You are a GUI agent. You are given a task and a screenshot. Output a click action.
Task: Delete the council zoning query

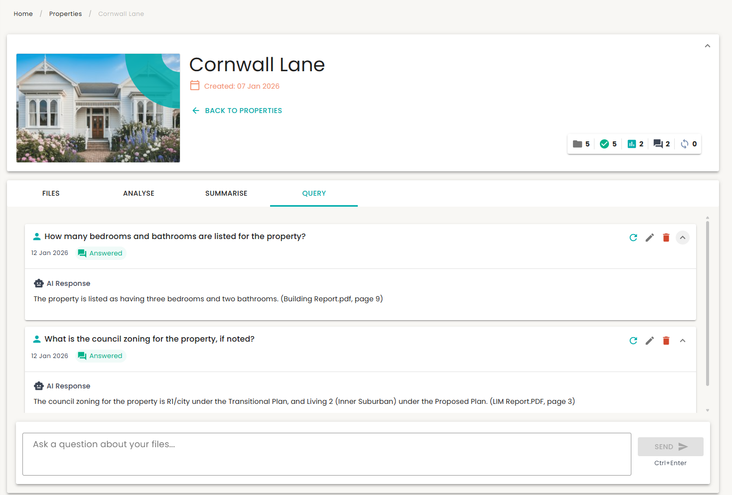click(x=666, y=341)
